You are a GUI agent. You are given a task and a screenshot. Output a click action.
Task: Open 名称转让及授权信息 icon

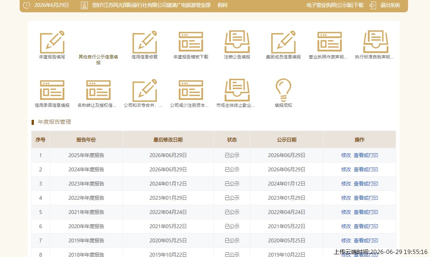coord(98,90)
